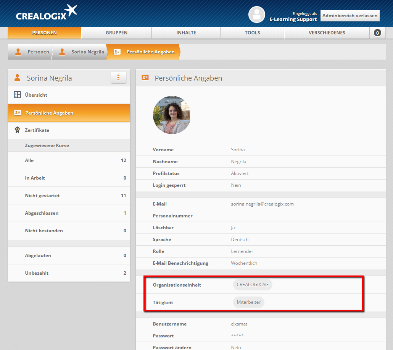Click the Sorina Negrila breadcrumb person icon

click(62, 52)
